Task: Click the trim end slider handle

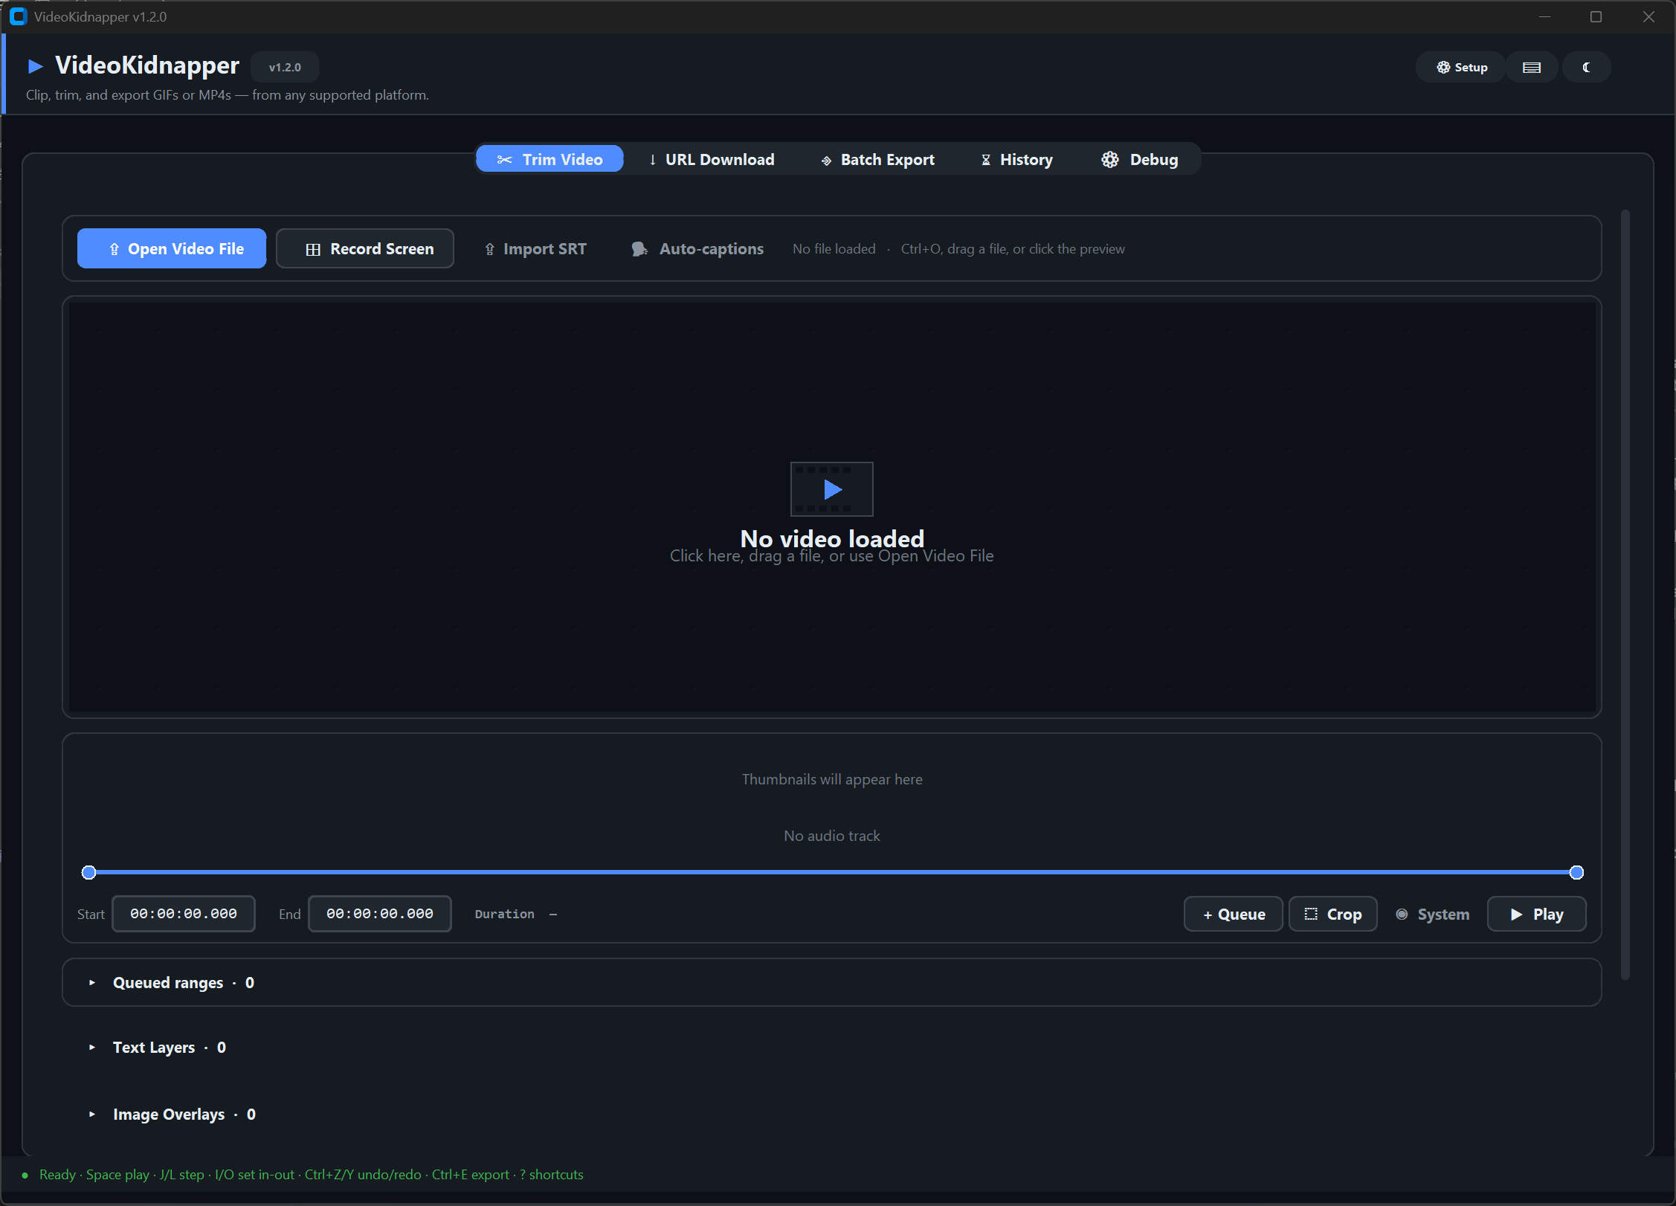Action: click(1576, 872)
